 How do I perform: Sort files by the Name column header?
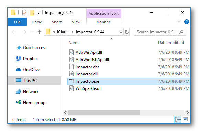point(74,43)
